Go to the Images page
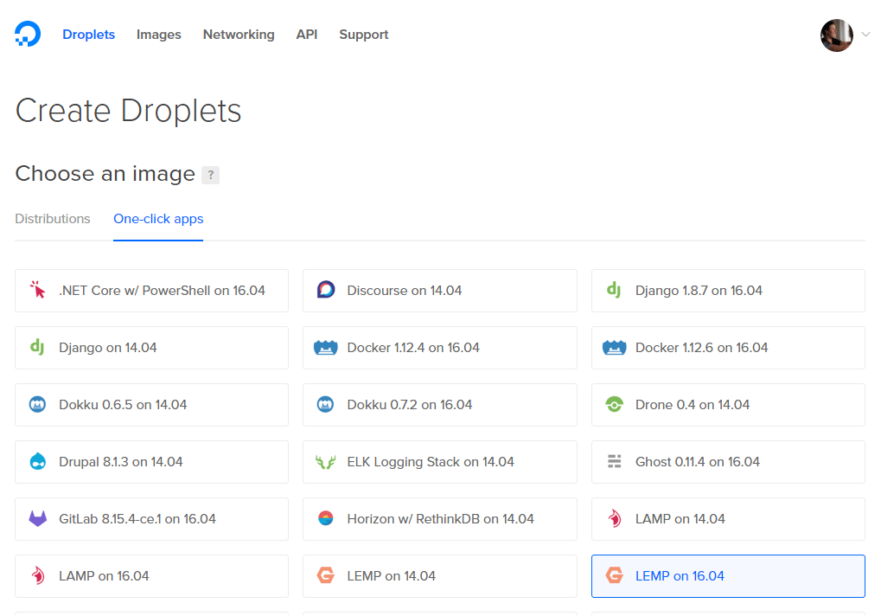 [x=159, y=35]
